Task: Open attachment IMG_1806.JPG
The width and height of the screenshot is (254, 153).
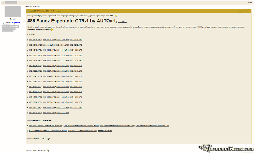Action: tap(35, 40)
